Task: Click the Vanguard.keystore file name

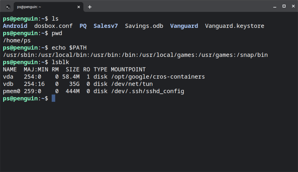Action: (235, 26)
